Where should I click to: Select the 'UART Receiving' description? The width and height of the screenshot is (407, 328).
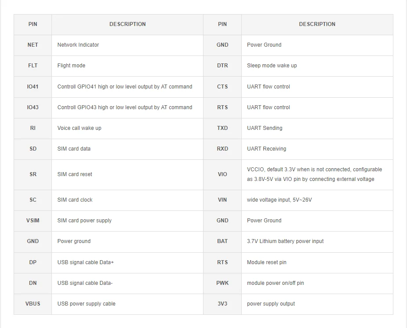[267, 149]
